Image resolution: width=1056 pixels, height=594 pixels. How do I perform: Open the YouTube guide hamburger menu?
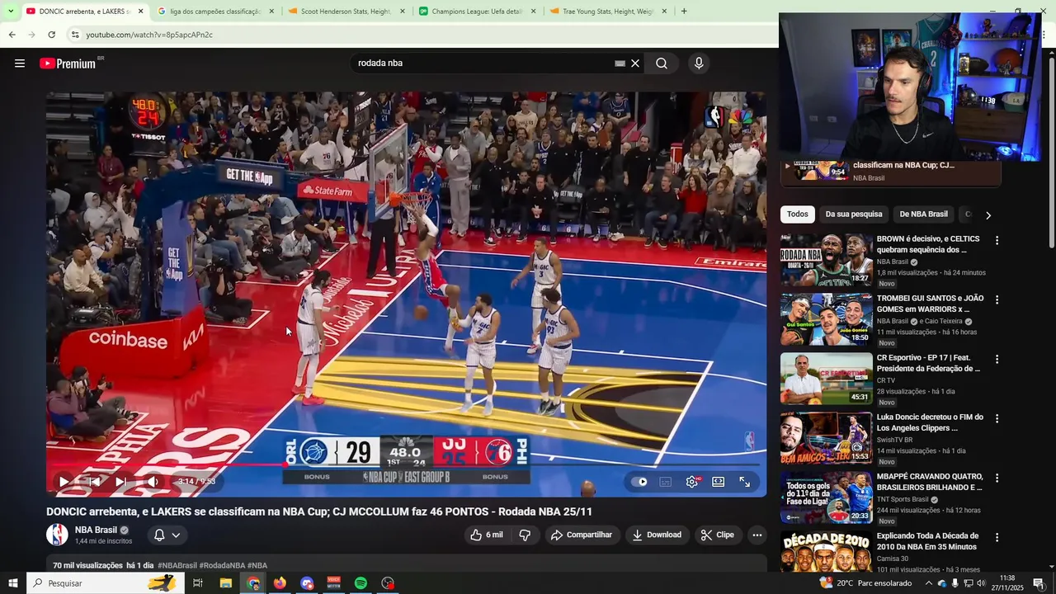click(x=20, y=64)
